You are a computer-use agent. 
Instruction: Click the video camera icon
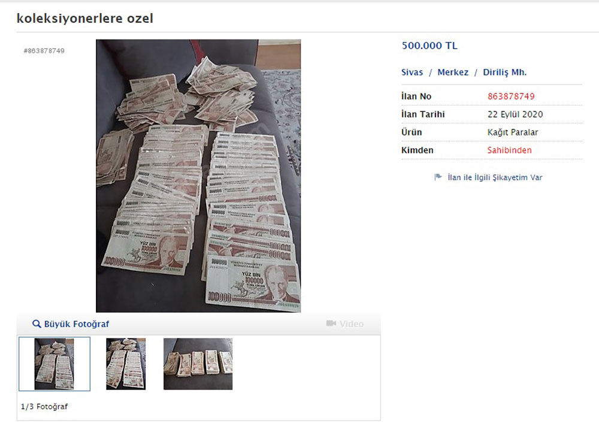[331, 324]
